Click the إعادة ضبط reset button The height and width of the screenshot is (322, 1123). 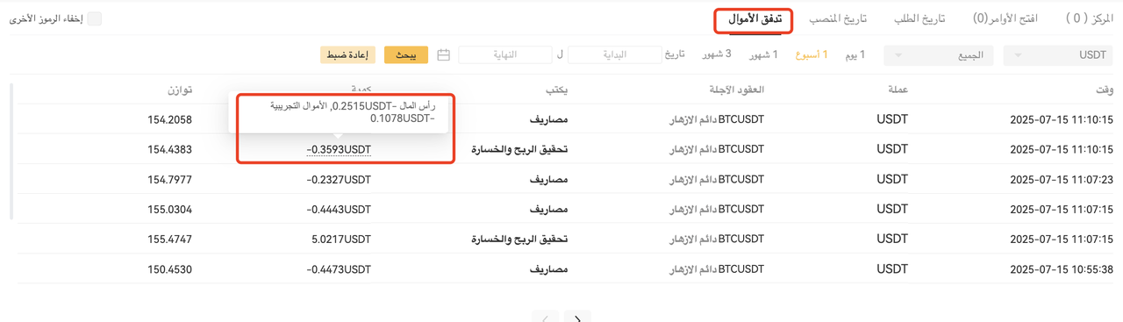(347, 55)
